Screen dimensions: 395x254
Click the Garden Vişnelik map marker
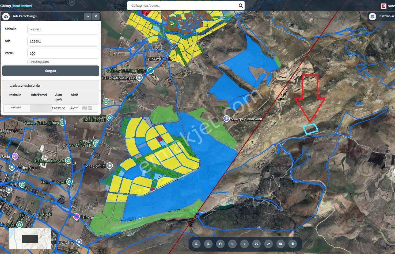(12, 167)
